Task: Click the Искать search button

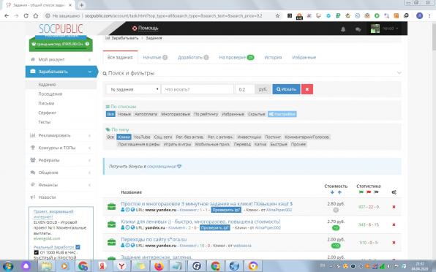Action: tap(286, 89)
